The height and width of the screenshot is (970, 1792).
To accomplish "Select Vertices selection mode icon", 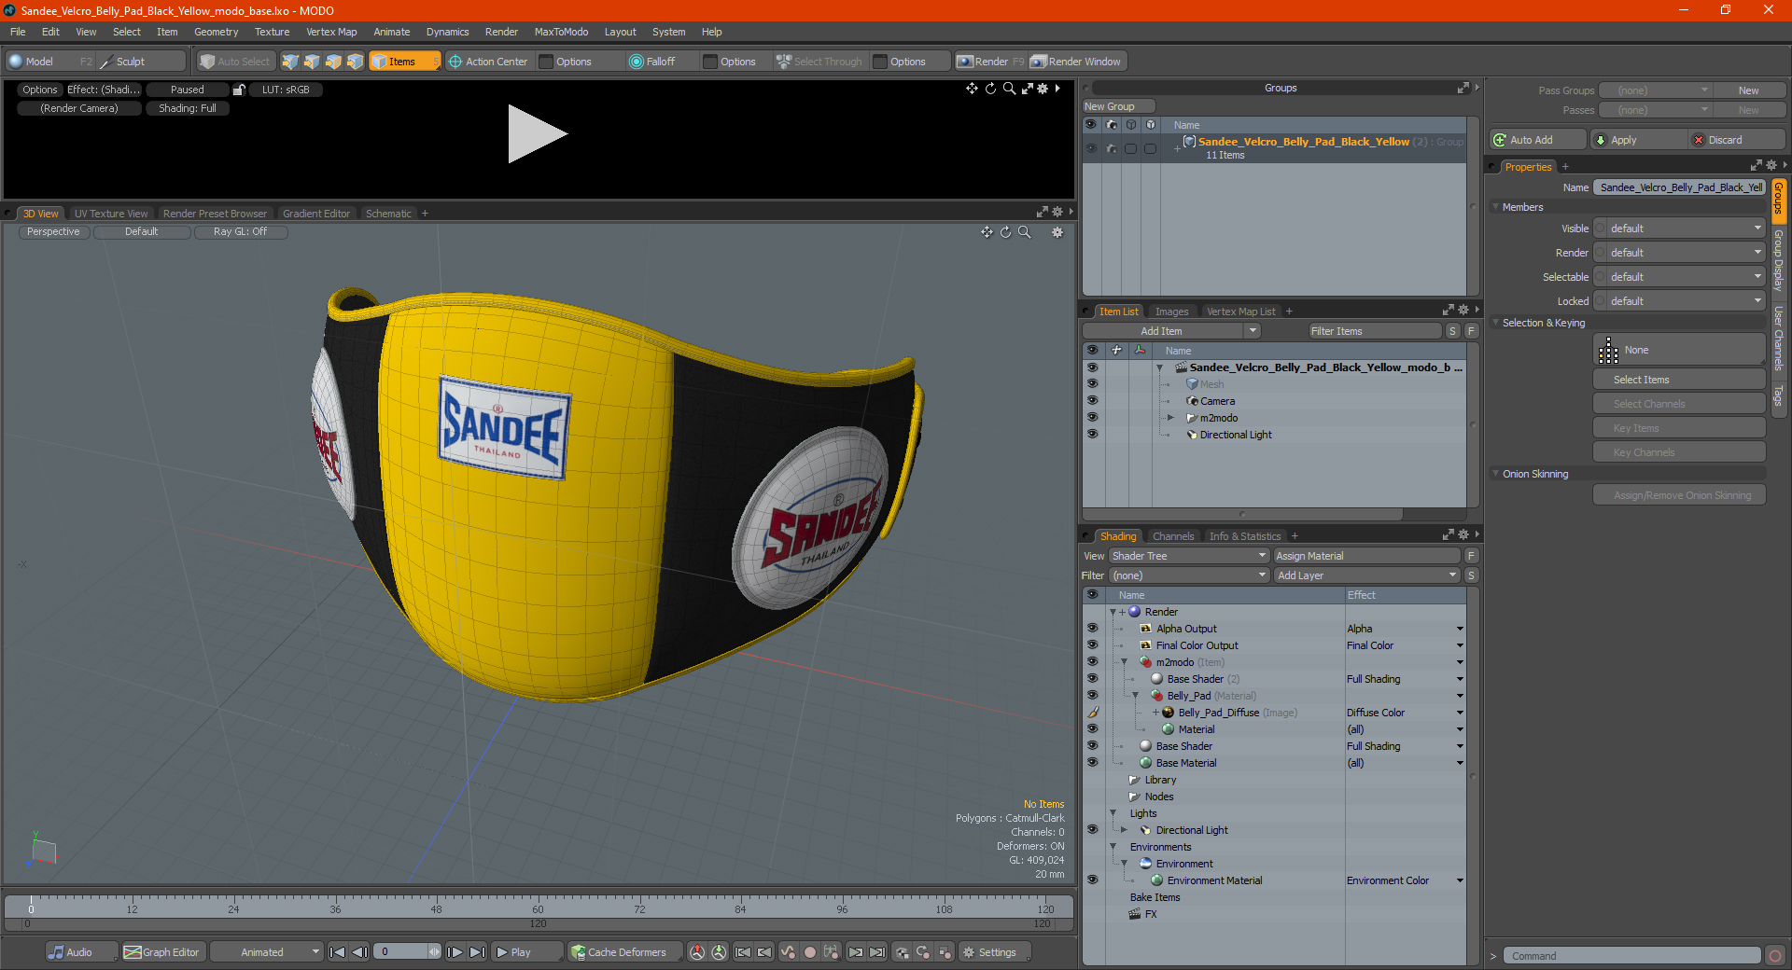I will (x=290, y=62).
